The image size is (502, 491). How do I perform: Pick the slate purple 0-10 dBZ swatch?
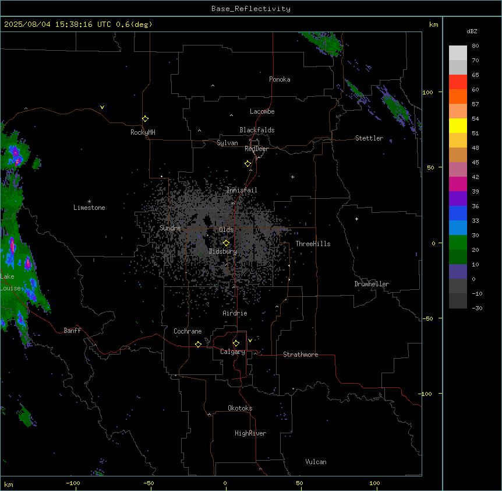click(458, 272)
